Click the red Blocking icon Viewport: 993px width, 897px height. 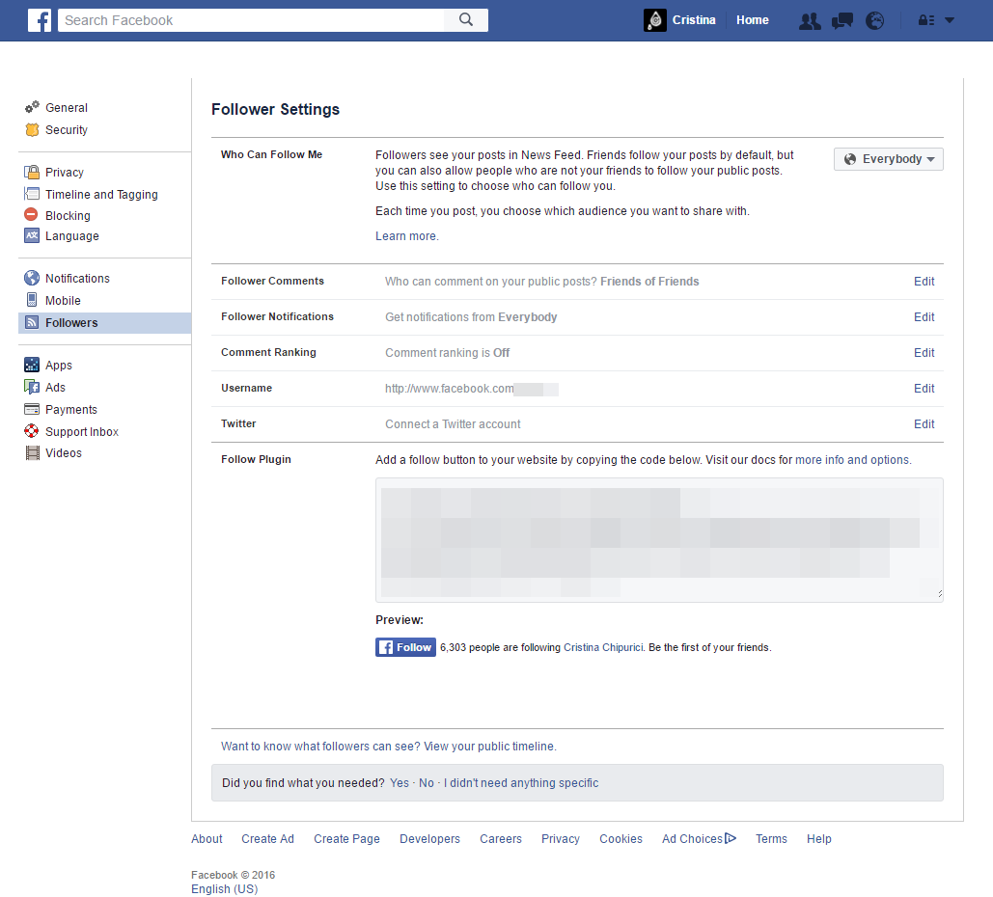[31, 214]
